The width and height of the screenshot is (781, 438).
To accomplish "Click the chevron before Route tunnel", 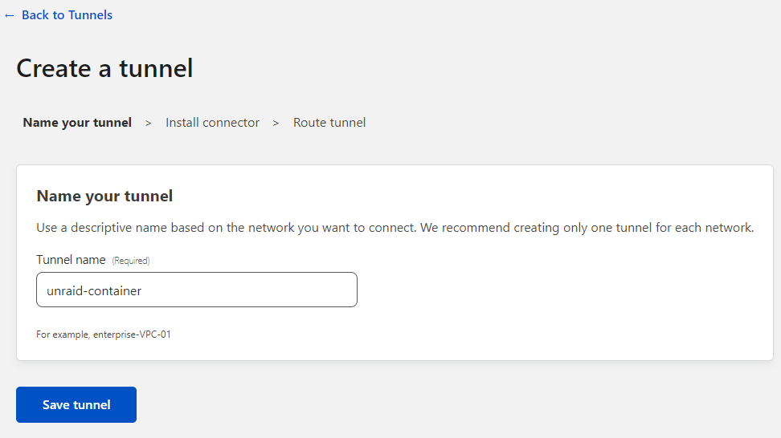I will (276, 124).
